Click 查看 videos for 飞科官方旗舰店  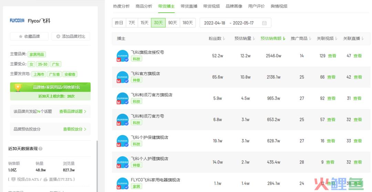[x=331, y=77]
